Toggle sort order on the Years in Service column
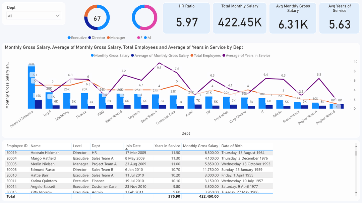The image size is (362, 203). click(x=167, y=146)
